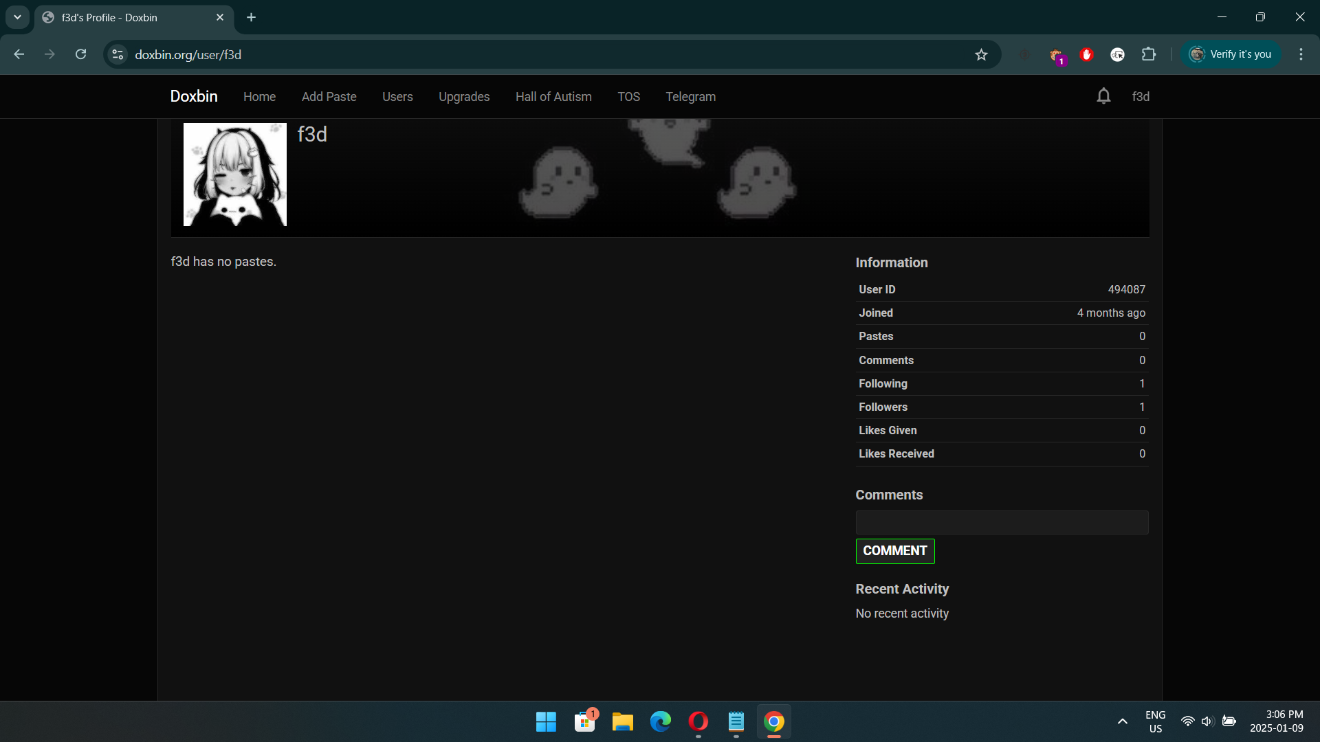Open Chrome's three-dot menu
The image size is (1320, 742).
(x=1301, y=54)
